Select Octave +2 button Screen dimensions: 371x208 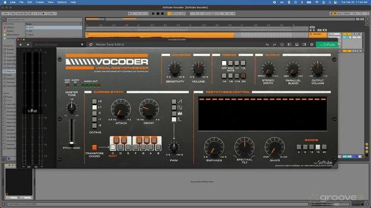coord(94,102)
